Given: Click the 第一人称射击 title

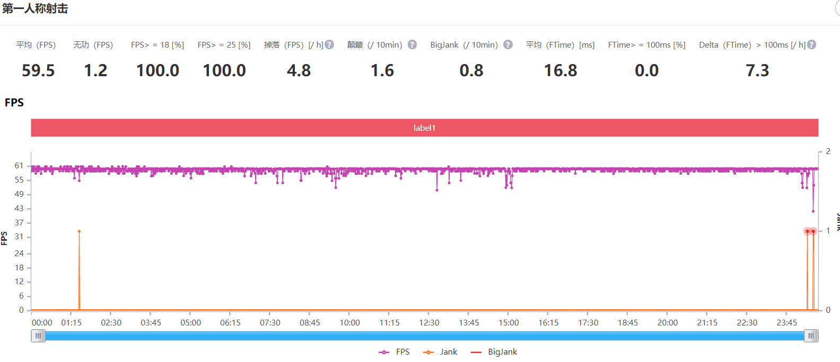Looking at the screenshot, I should 35,9.
